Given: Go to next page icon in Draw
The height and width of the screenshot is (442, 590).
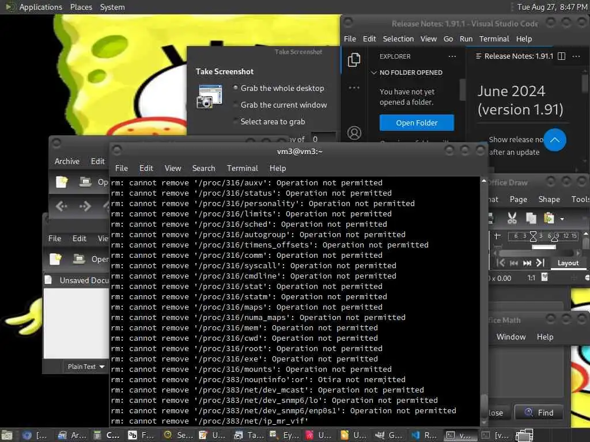Looking at the screenshot, I should [527, 263].
